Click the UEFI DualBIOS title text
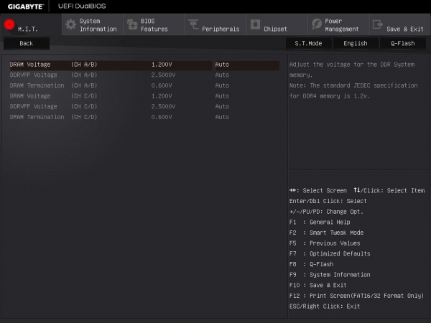This screenshot has width=431, height=323. click(82, 6)
